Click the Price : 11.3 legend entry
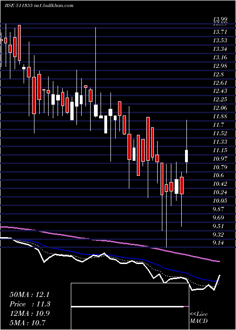Image resolution: width=236 pixels, height=330 pixels. 30,304
